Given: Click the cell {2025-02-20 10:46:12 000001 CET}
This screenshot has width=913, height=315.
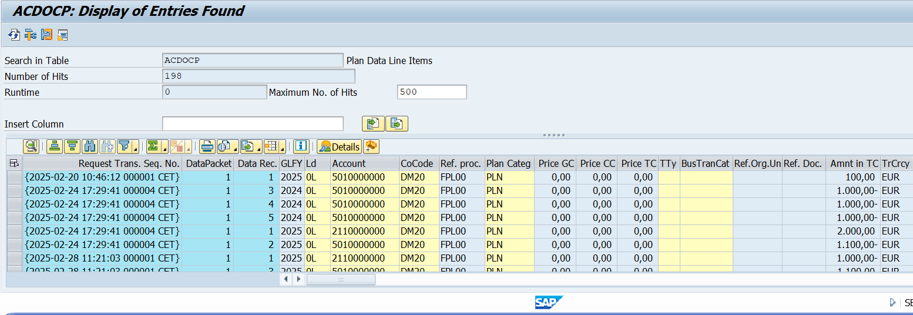Looking at the screenshot, I should coord(102,177).
